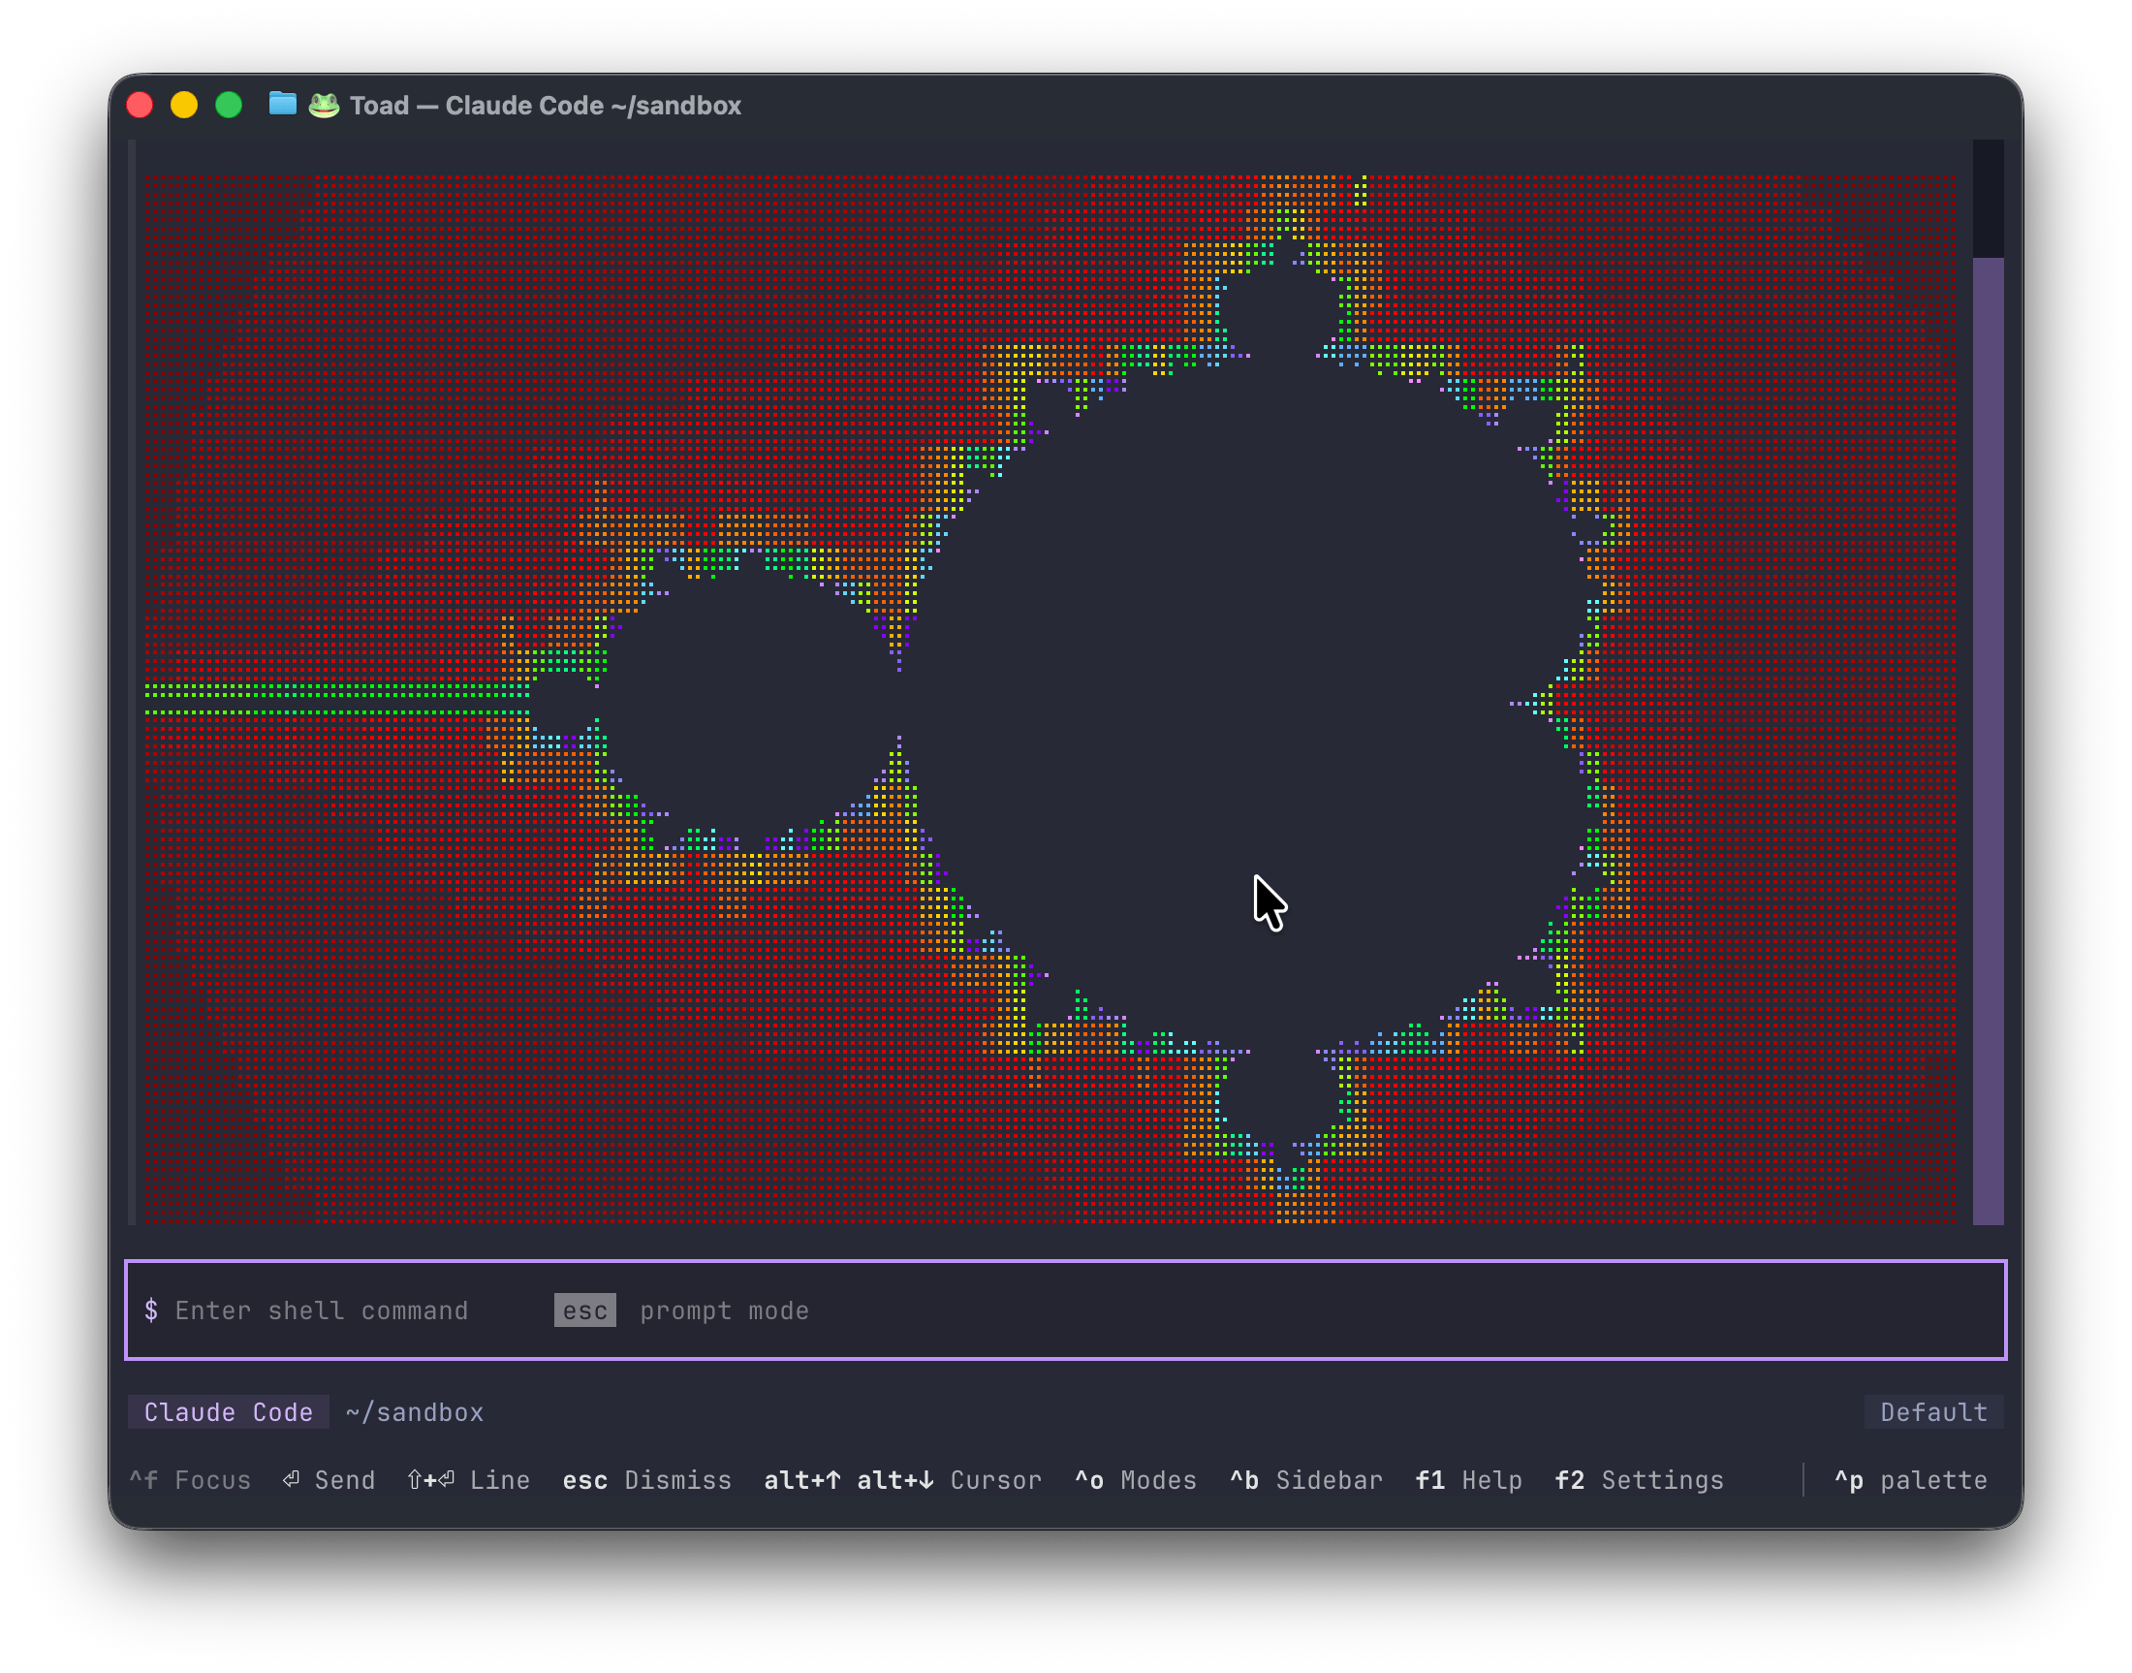Open the ~/sandbox path label

[414, 1411]
